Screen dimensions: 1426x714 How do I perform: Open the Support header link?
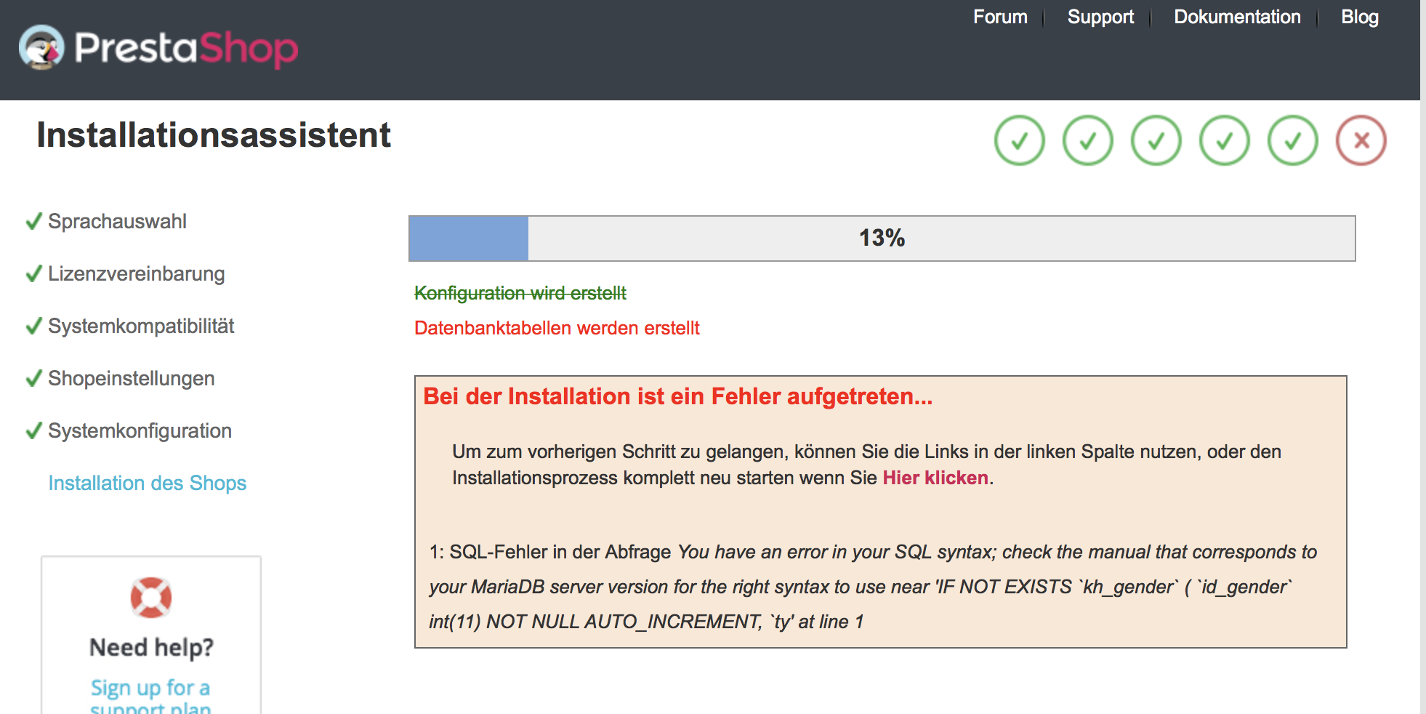(1100, 17)
